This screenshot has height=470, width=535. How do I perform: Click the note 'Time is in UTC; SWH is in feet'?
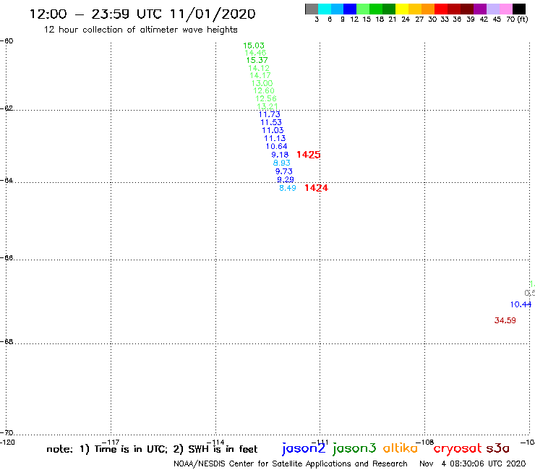pos(152,449)
